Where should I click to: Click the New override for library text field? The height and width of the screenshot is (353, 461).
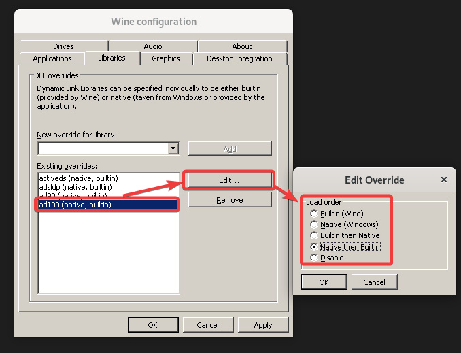[x=102, y=148]
